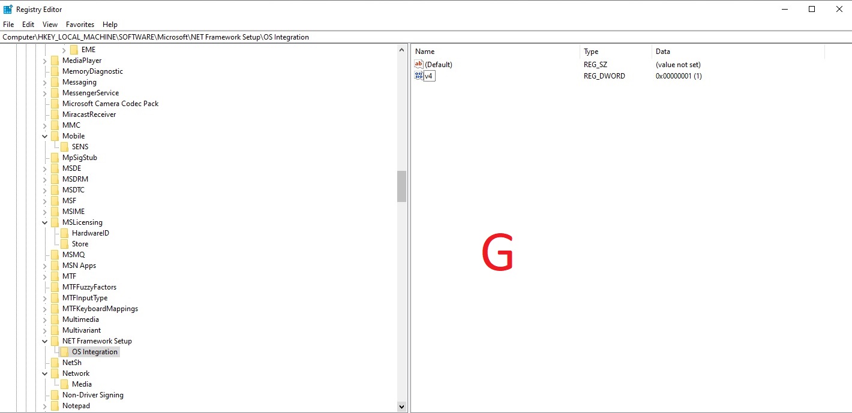Click the MSIME folder icon
Image resolution: width=852 pixels, height=413 pixels.
[55, 212]
